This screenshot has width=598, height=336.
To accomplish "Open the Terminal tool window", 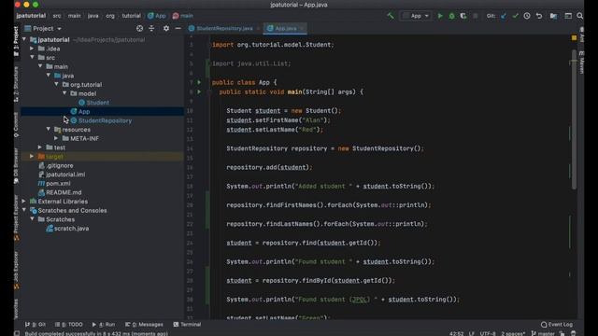I will pyautogui.click(x=187, y=325).
